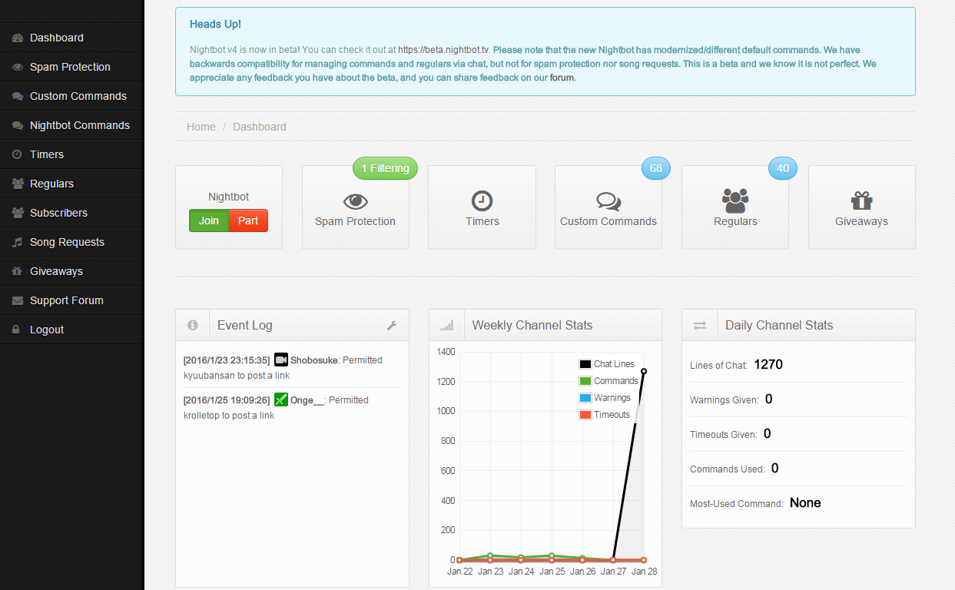Open Subscribers from the sidebar

coord(71,213)
